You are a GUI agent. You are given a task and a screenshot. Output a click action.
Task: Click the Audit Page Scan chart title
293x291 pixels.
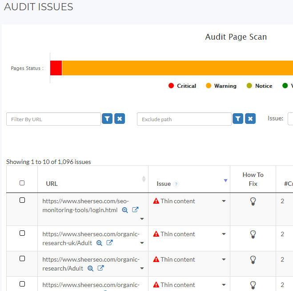[x=236, y=37]
